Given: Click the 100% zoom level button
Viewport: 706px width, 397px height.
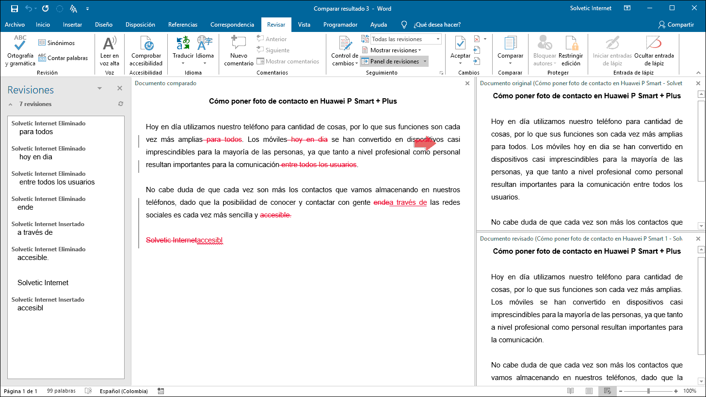Looking at the screenshot, I should coord(690,391).
